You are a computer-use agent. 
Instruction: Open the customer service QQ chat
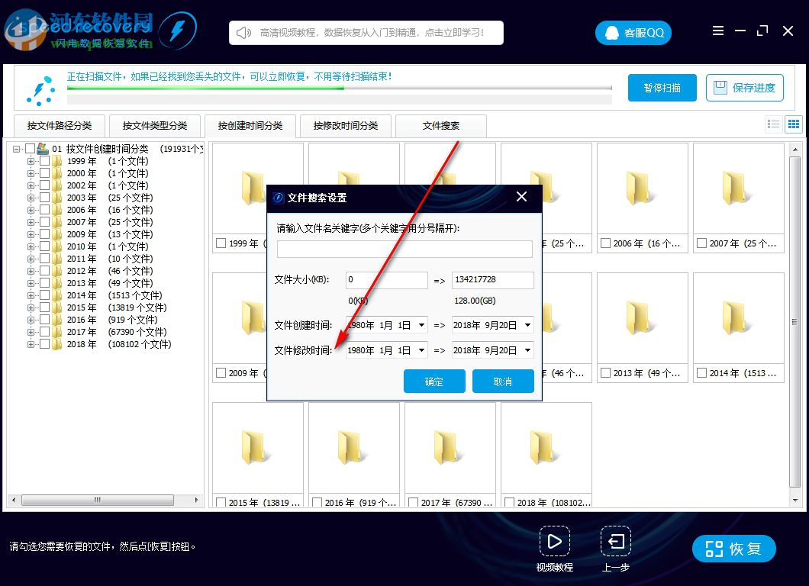pyautogui.click(x=633, y=32)
